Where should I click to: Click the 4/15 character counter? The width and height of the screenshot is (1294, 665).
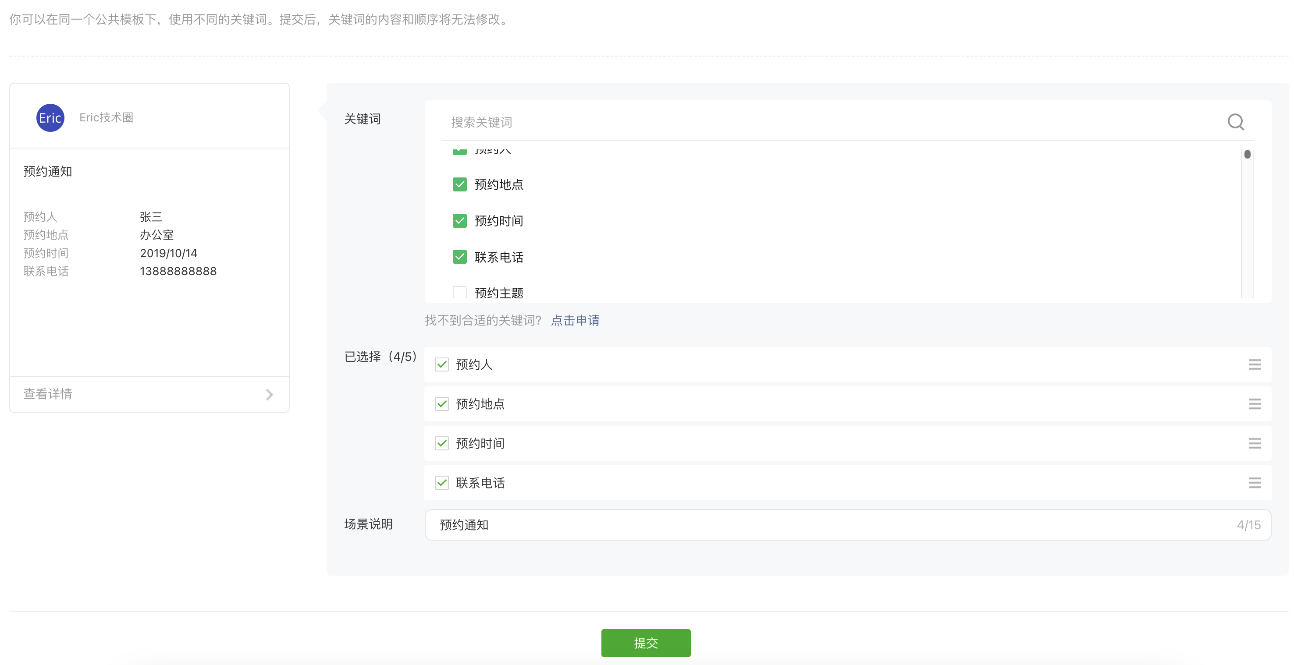(x=1248, y=525)
